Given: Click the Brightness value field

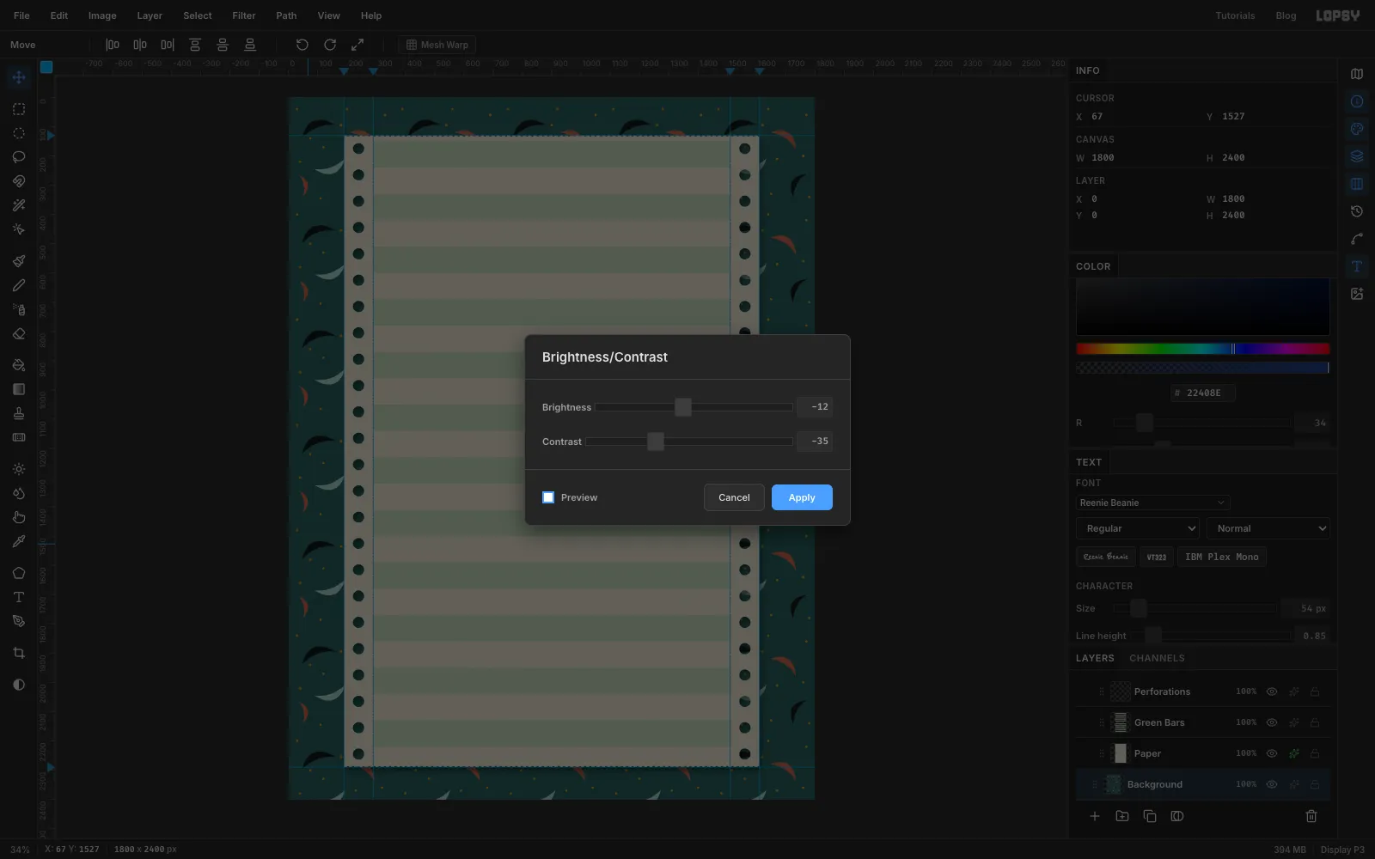Looking at the screenshot, I should (815, 407).
